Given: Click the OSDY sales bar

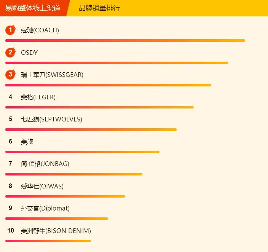Looking at the screenshot, I should (116, 63).
